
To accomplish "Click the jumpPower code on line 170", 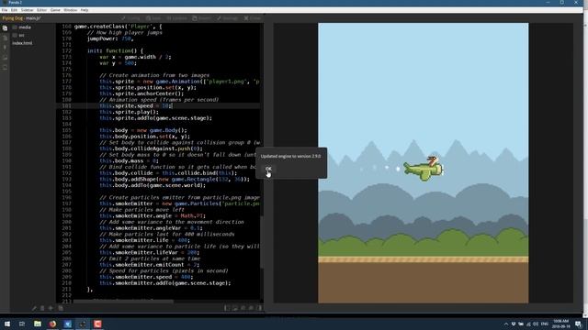I will [110, 38].
